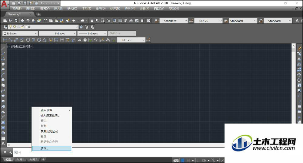Switch to the 模型 model tab

pyautogui.click(x=8, y=160)
